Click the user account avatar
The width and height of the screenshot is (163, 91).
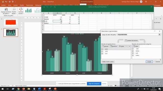pyautogui.click(x=141, y=2)
